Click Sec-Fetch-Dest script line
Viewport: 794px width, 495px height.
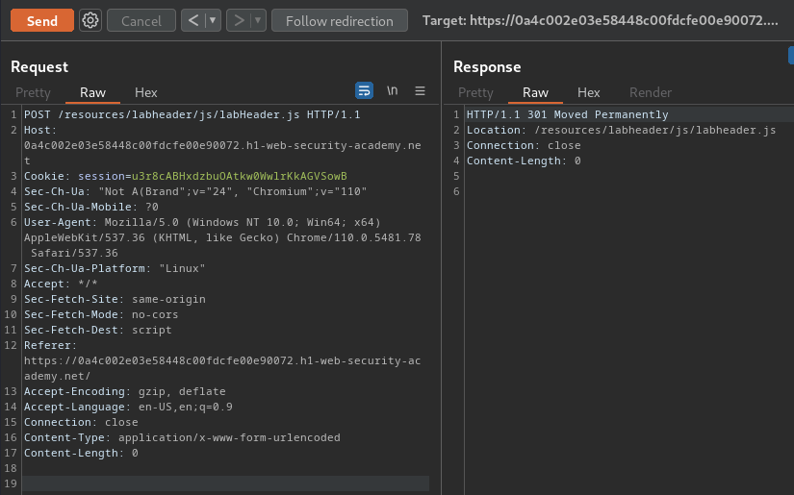click(98, 330)
